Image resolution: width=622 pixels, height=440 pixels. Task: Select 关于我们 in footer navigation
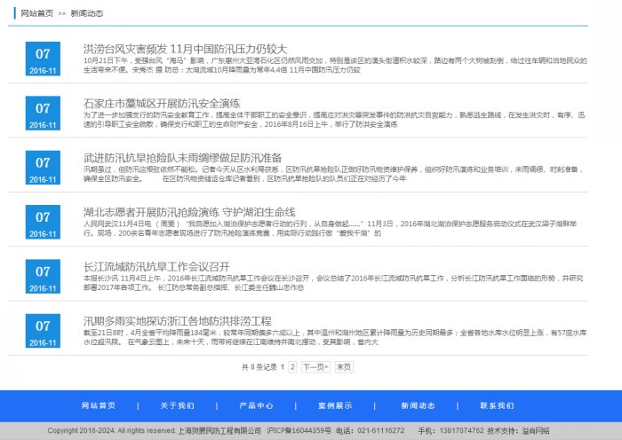click(x=177, y=405)
